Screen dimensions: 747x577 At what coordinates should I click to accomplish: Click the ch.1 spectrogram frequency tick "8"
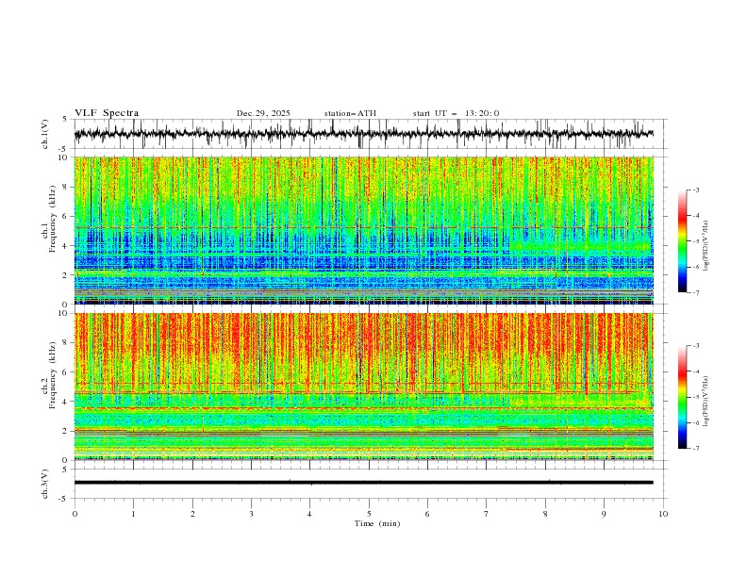coord(67,187)
